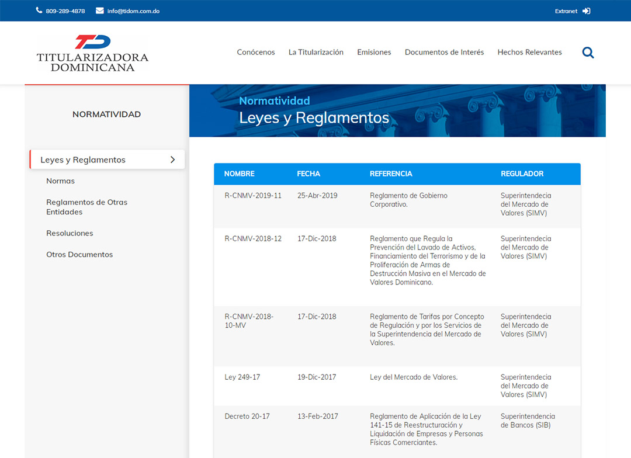
Task: Select Normas in the sidebar
Action: [61, 181]
